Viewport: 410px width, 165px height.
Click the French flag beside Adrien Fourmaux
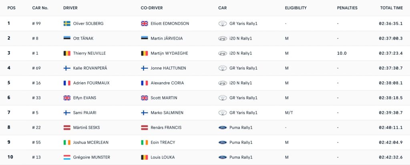point(67,83)
